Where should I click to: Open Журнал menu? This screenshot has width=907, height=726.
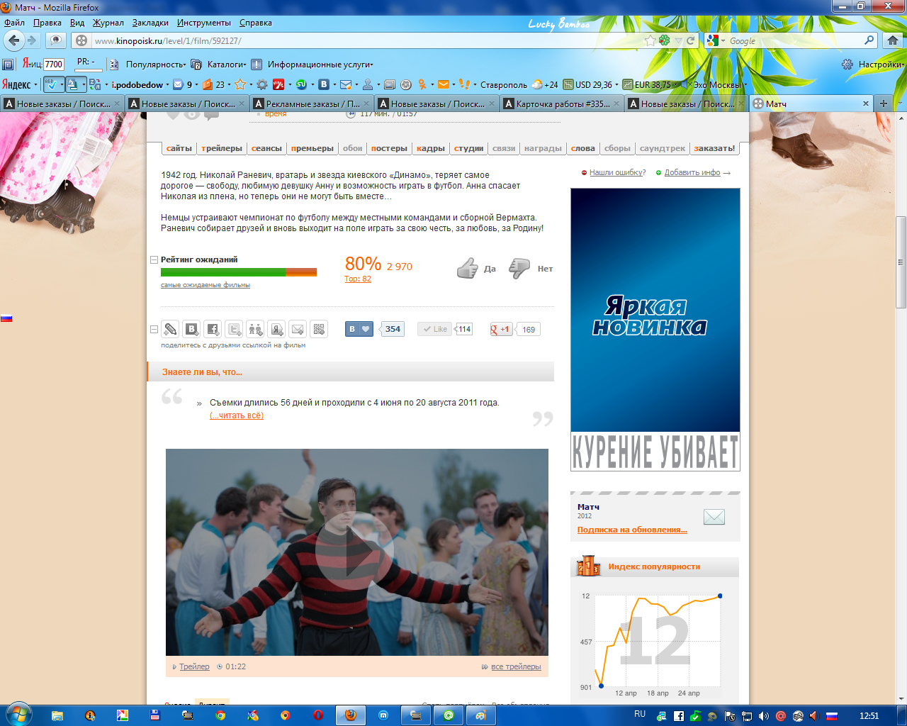click(108, 23)
